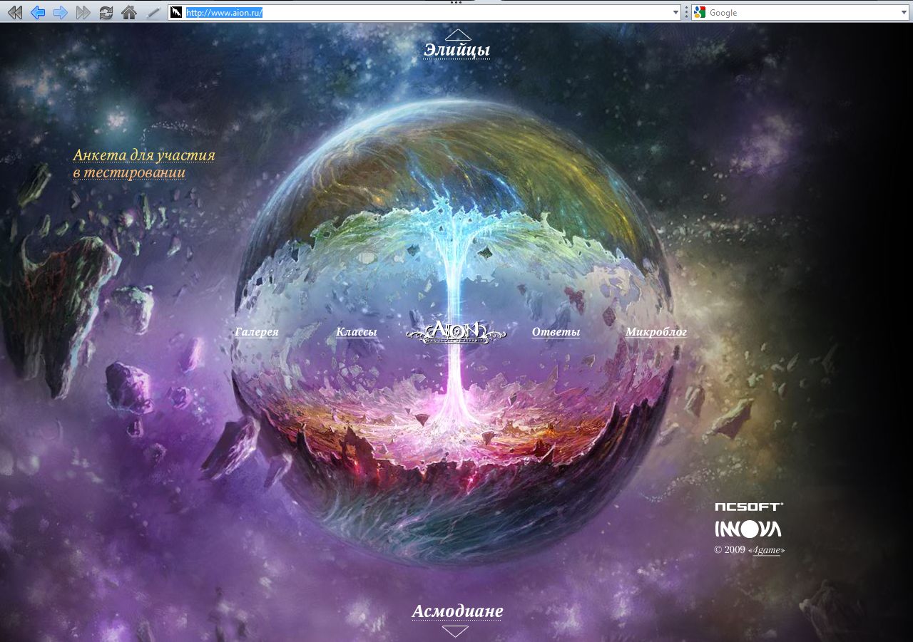Click the rewind double-arrow browser button
The image size is (913, 642).
click(x=14, y=12)
